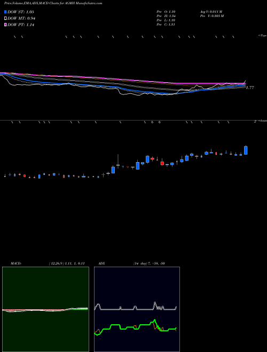Click the chart title for AGMH
This screenshot has width=267, height=352.
53,3
